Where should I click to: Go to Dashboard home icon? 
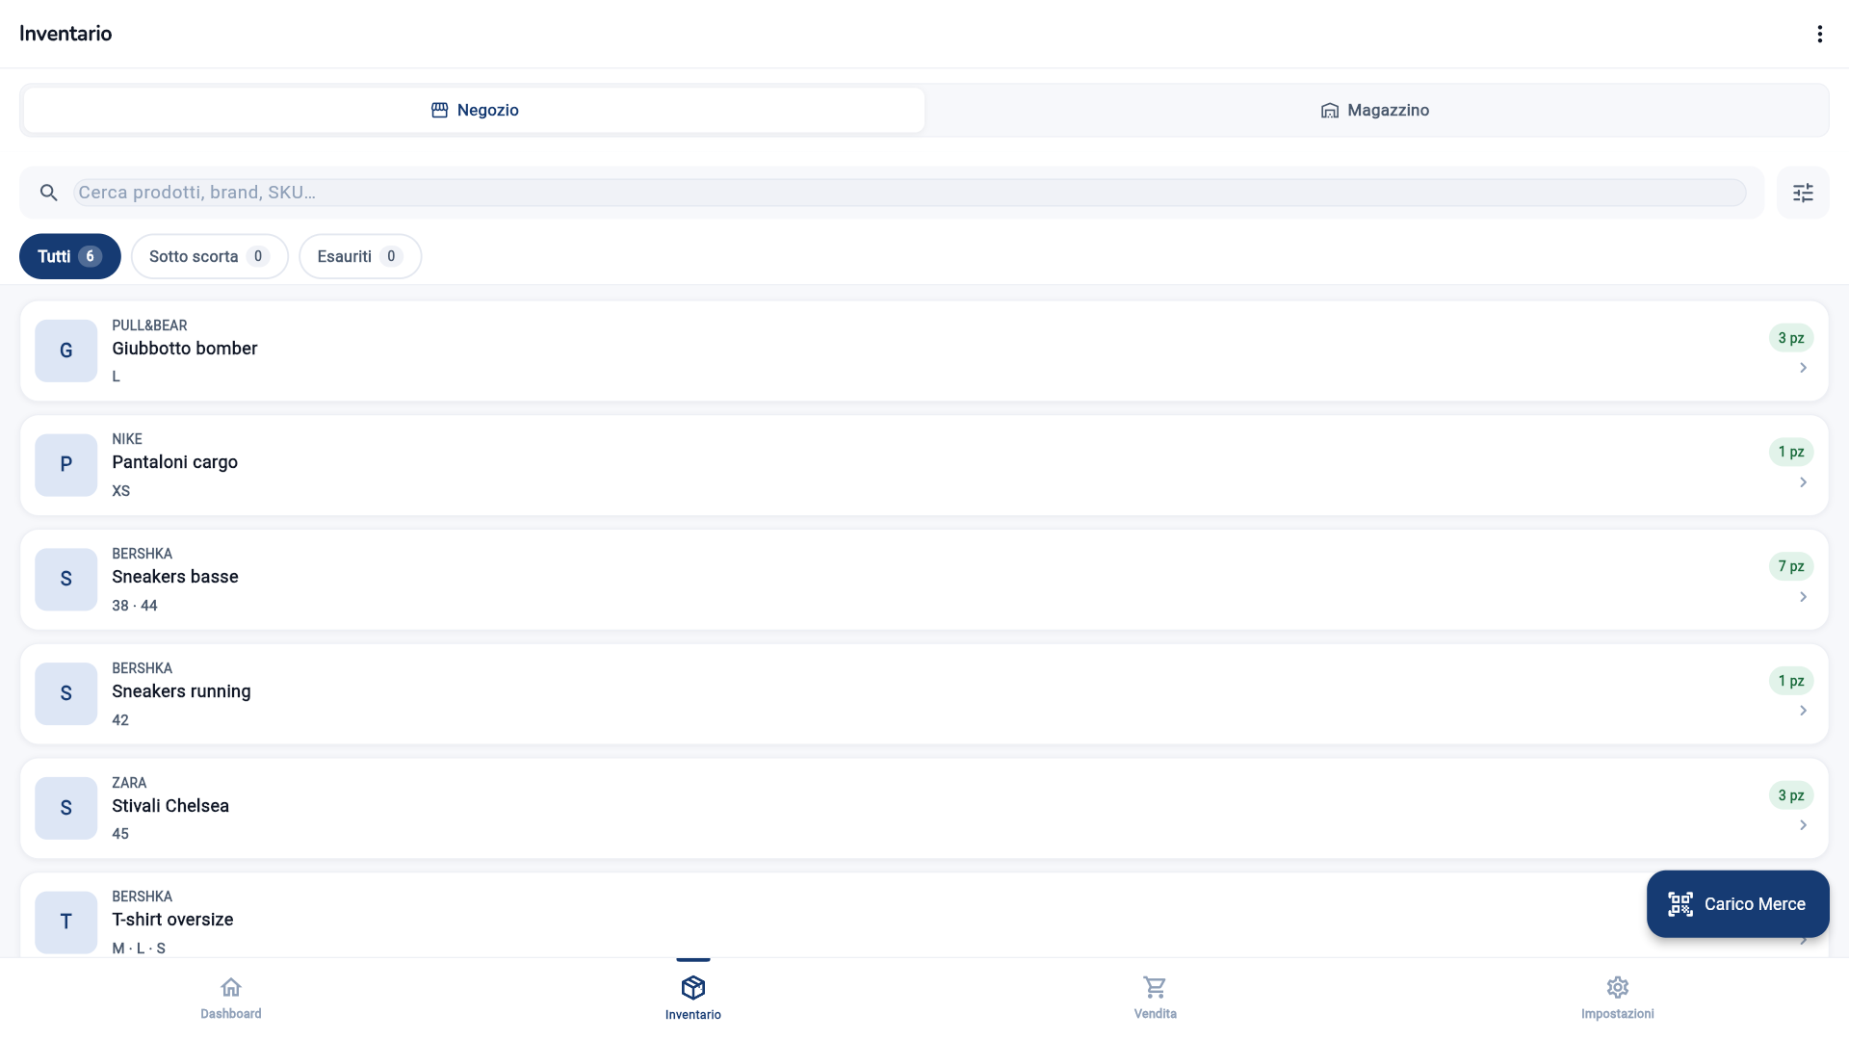point(231,987)
